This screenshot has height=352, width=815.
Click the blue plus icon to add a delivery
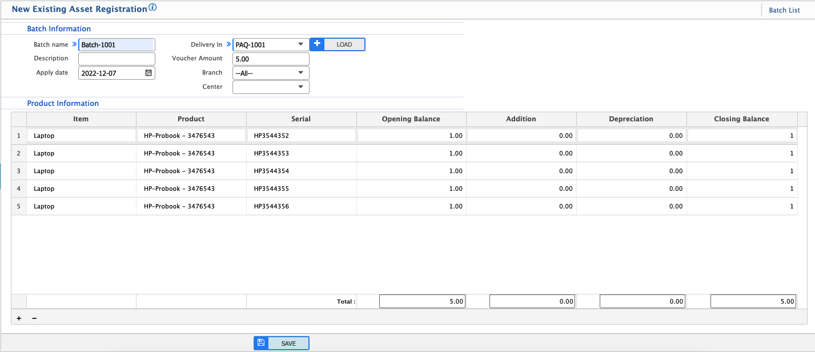[317, 44]
